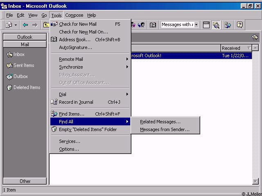
Task: Select the Microsoft Outlook! message row
Action: tap(192, 56)
